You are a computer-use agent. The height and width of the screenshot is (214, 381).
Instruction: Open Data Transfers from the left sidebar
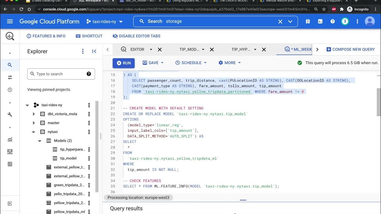pos(10,77)
